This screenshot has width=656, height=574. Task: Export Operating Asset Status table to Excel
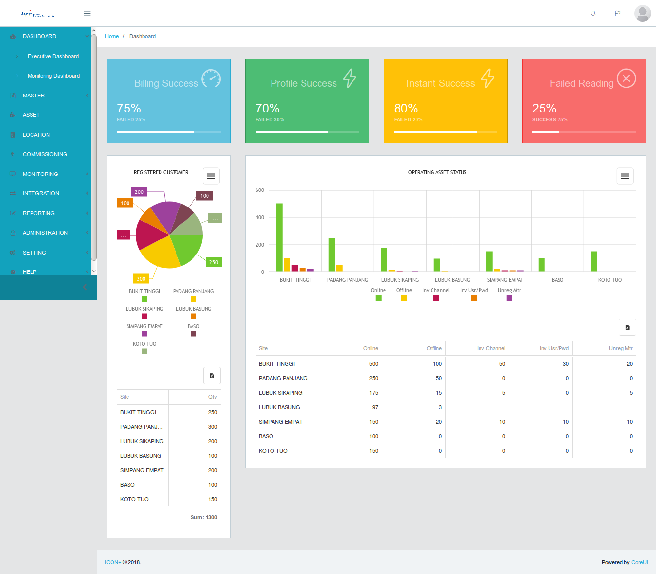coord(627,327)
